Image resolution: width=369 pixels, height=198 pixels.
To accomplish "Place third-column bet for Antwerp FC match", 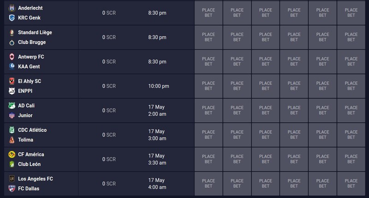I will coord(266,61).
